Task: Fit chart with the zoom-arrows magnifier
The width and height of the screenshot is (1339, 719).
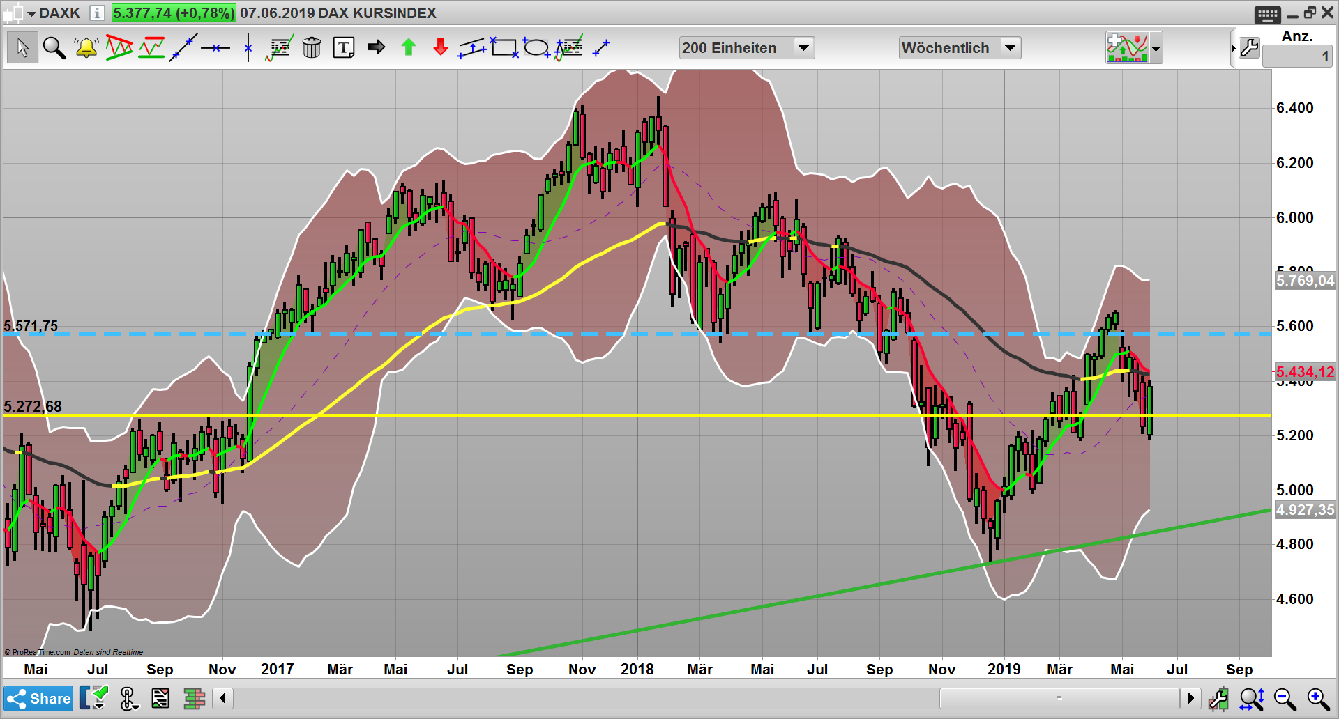Action: tap(1252, 698)
